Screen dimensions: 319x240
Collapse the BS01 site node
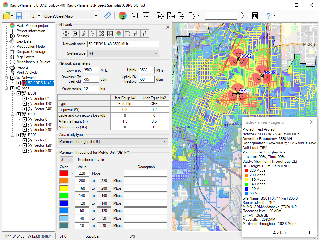pos(12,93)
